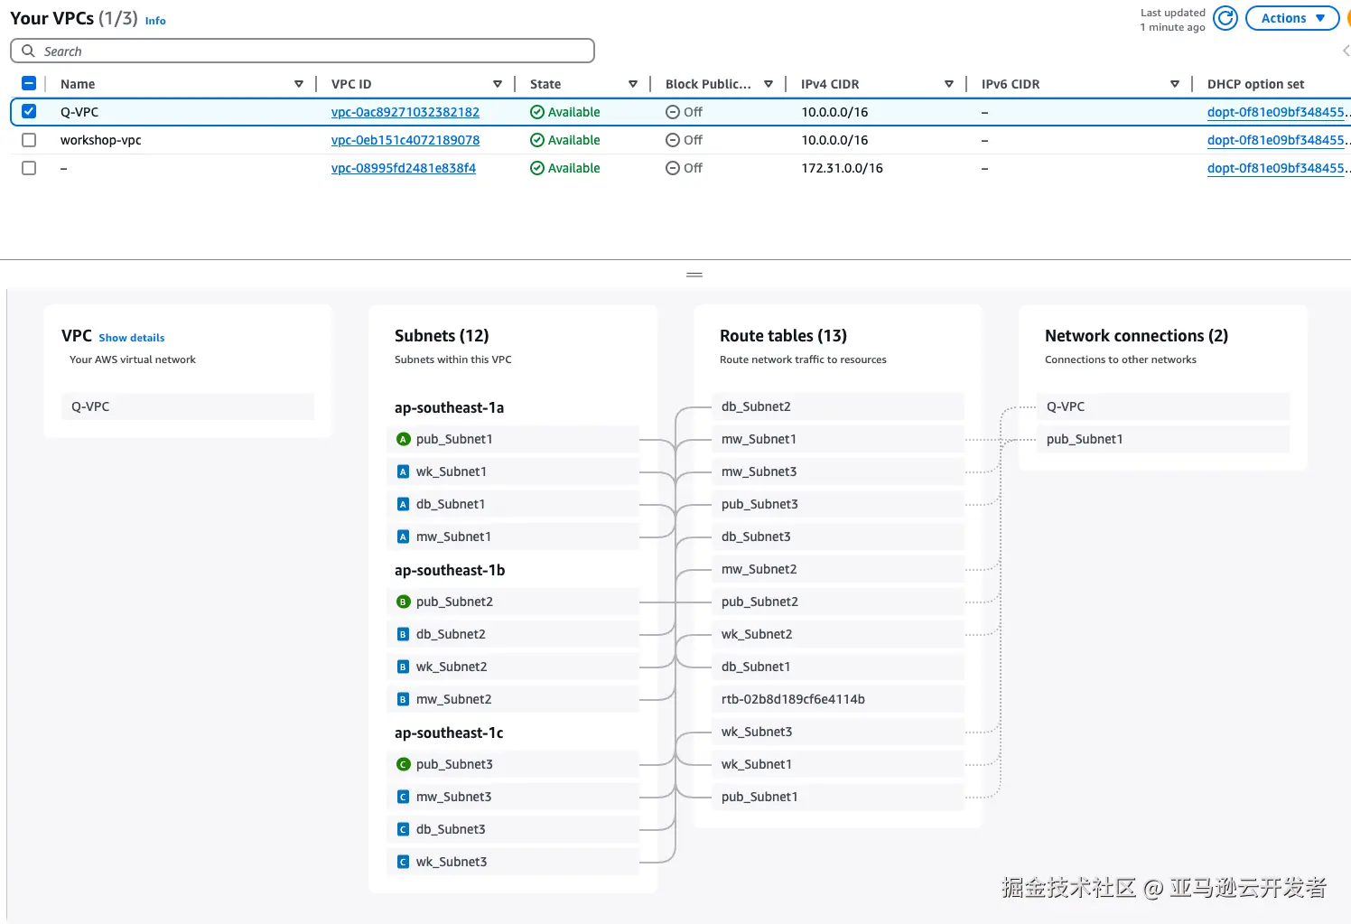Sort by the State column arrow
Viewport: 1351px width, 924px height.
pyautogui.click(x=633, y=84)
